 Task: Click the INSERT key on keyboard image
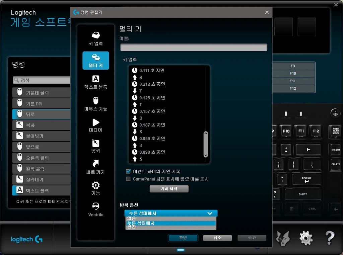pos(336,150)
